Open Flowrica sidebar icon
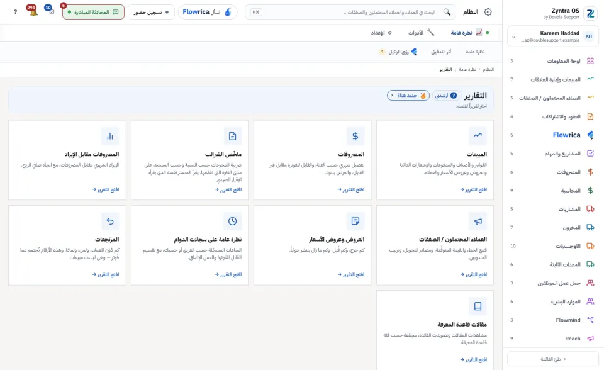 [x=590, y=135]
